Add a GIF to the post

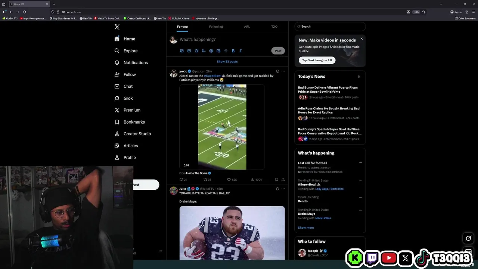pyautogui.click(x=189, y=51)
